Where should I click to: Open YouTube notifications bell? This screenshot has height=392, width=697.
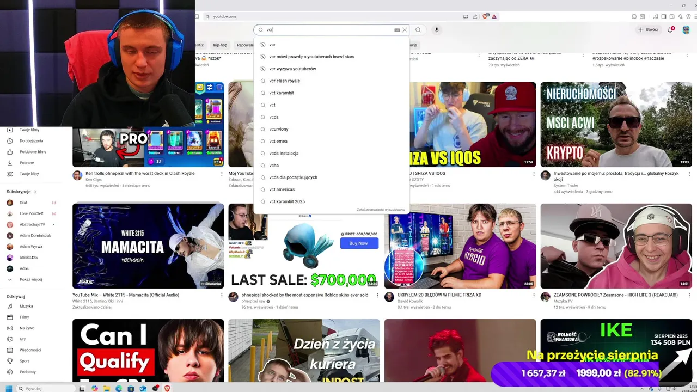click(x=671, y=30)
